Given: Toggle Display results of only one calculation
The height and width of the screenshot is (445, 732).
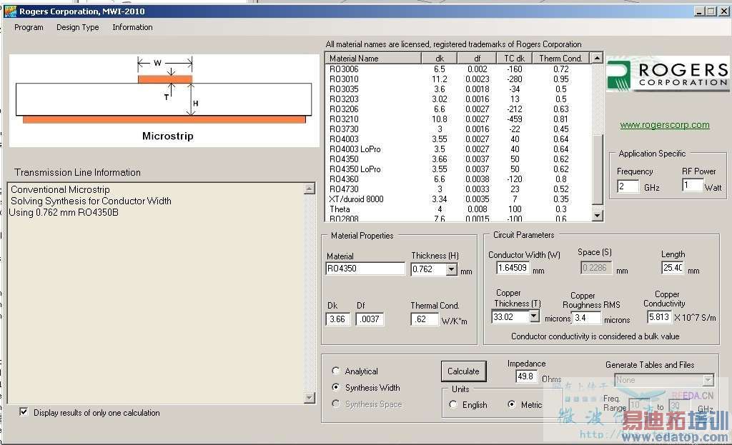Looking at the screenshot, I should point(24,412).
